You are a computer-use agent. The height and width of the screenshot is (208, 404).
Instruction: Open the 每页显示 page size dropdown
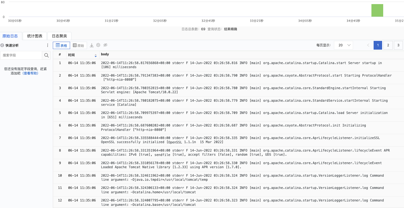click(344, 45)
